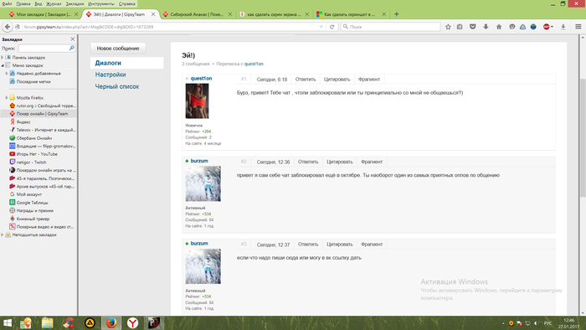The height and width of the screenshot is (330, 586).
Task: Click the РУС language indicator
Action: (x=547, y=323)
